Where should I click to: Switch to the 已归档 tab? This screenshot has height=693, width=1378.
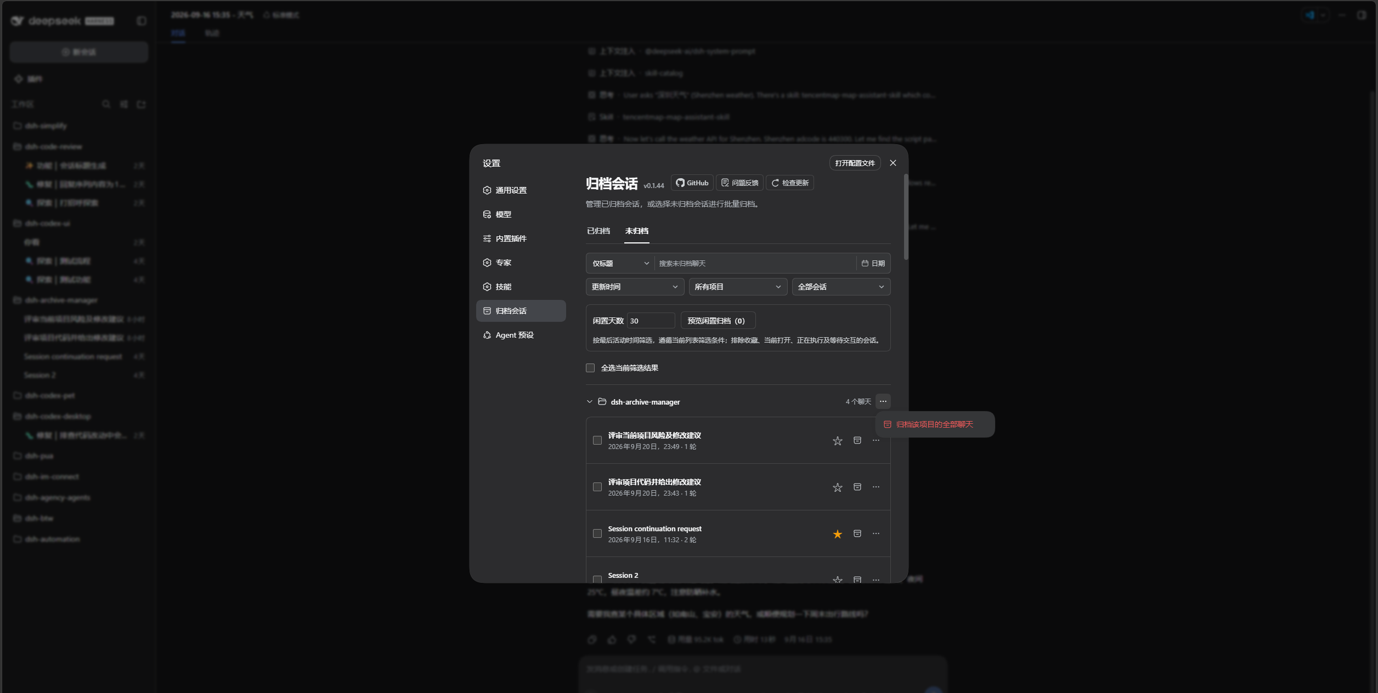pos(598,231)
